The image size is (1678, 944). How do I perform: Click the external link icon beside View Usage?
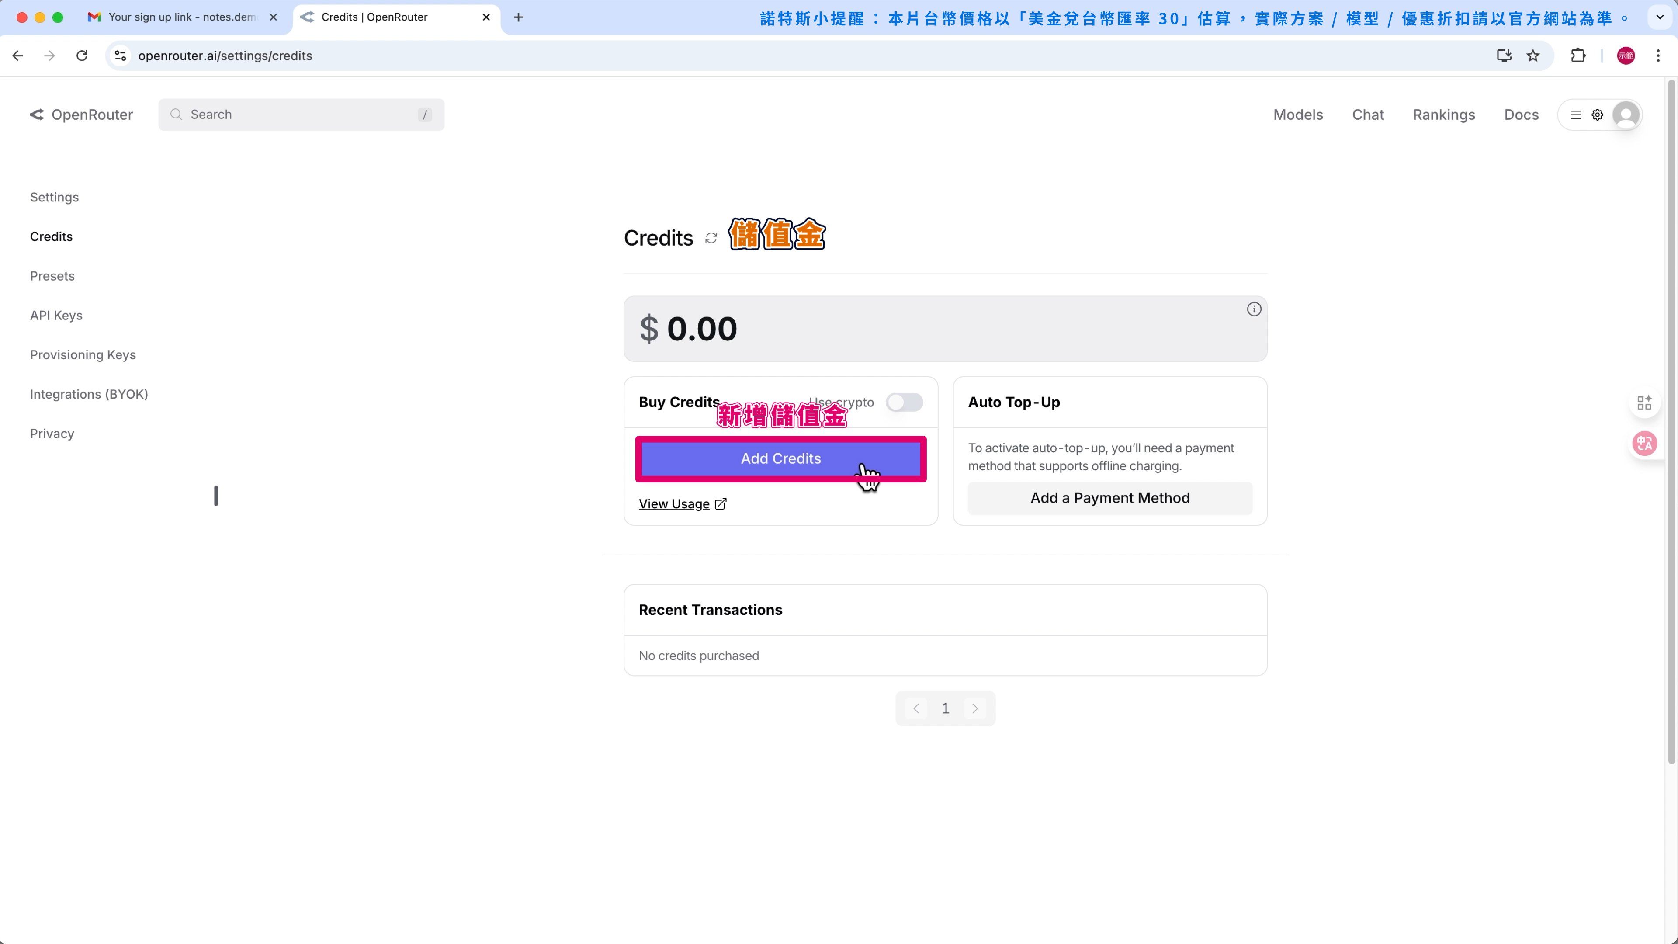click(721, 503)
